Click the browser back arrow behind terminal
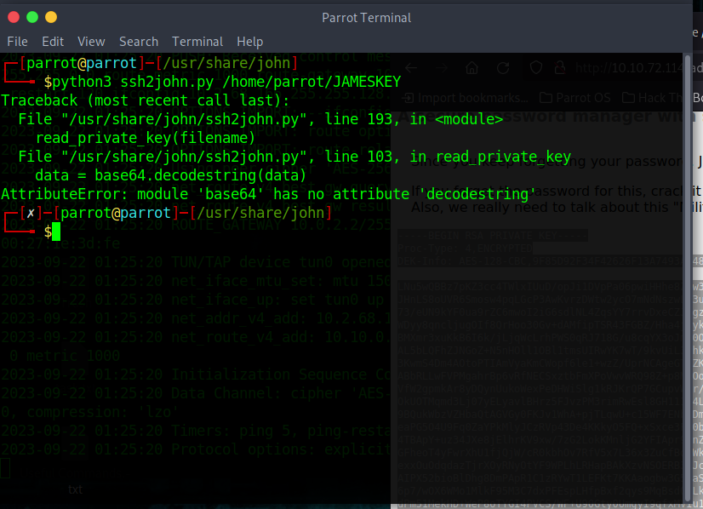This screenshot has height=509, width=703. (x=411, y=68)
